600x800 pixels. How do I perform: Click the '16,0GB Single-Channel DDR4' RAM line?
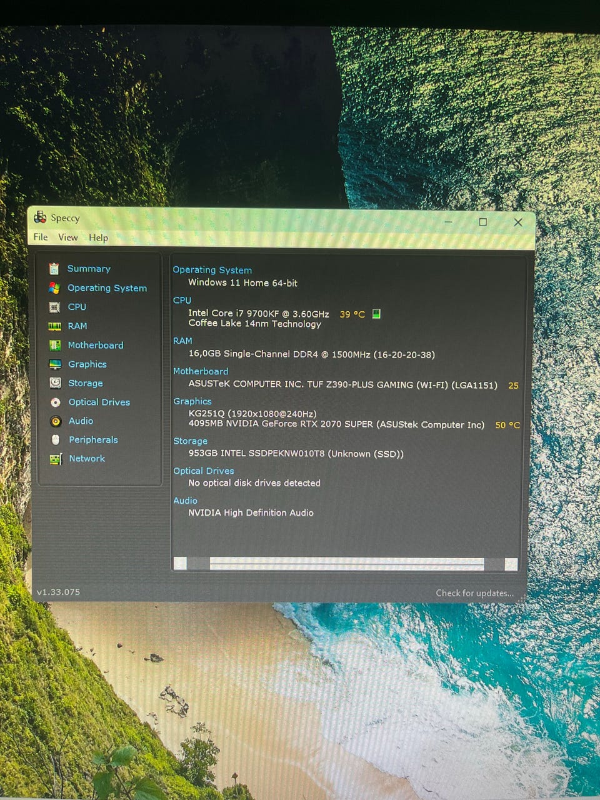(312, 354)
